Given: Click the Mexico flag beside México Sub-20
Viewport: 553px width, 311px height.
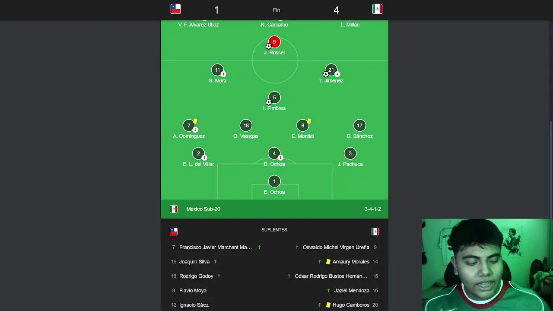Looking at the screenshot, I should [174, 209].
